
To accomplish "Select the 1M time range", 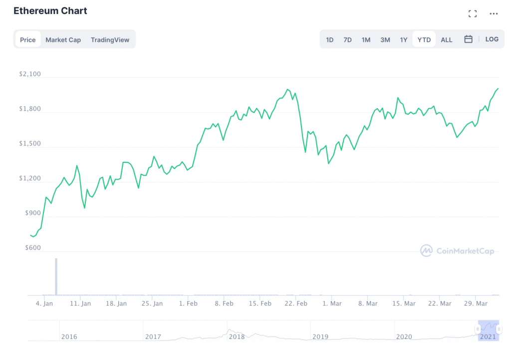I will coord(366,40).
